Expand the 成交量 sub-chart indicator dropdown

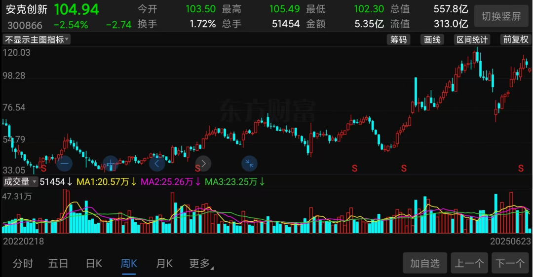(20, 182)
